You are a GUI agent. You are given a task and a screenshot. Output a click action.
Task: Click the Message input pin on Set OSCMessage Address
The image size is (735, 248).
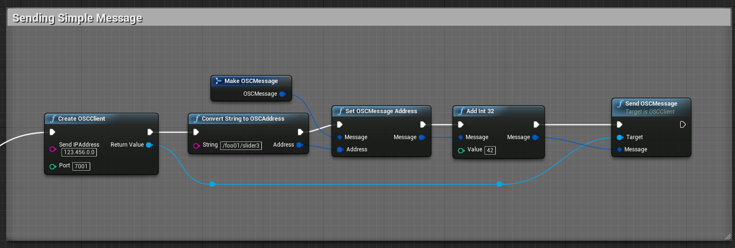[340, 137]
